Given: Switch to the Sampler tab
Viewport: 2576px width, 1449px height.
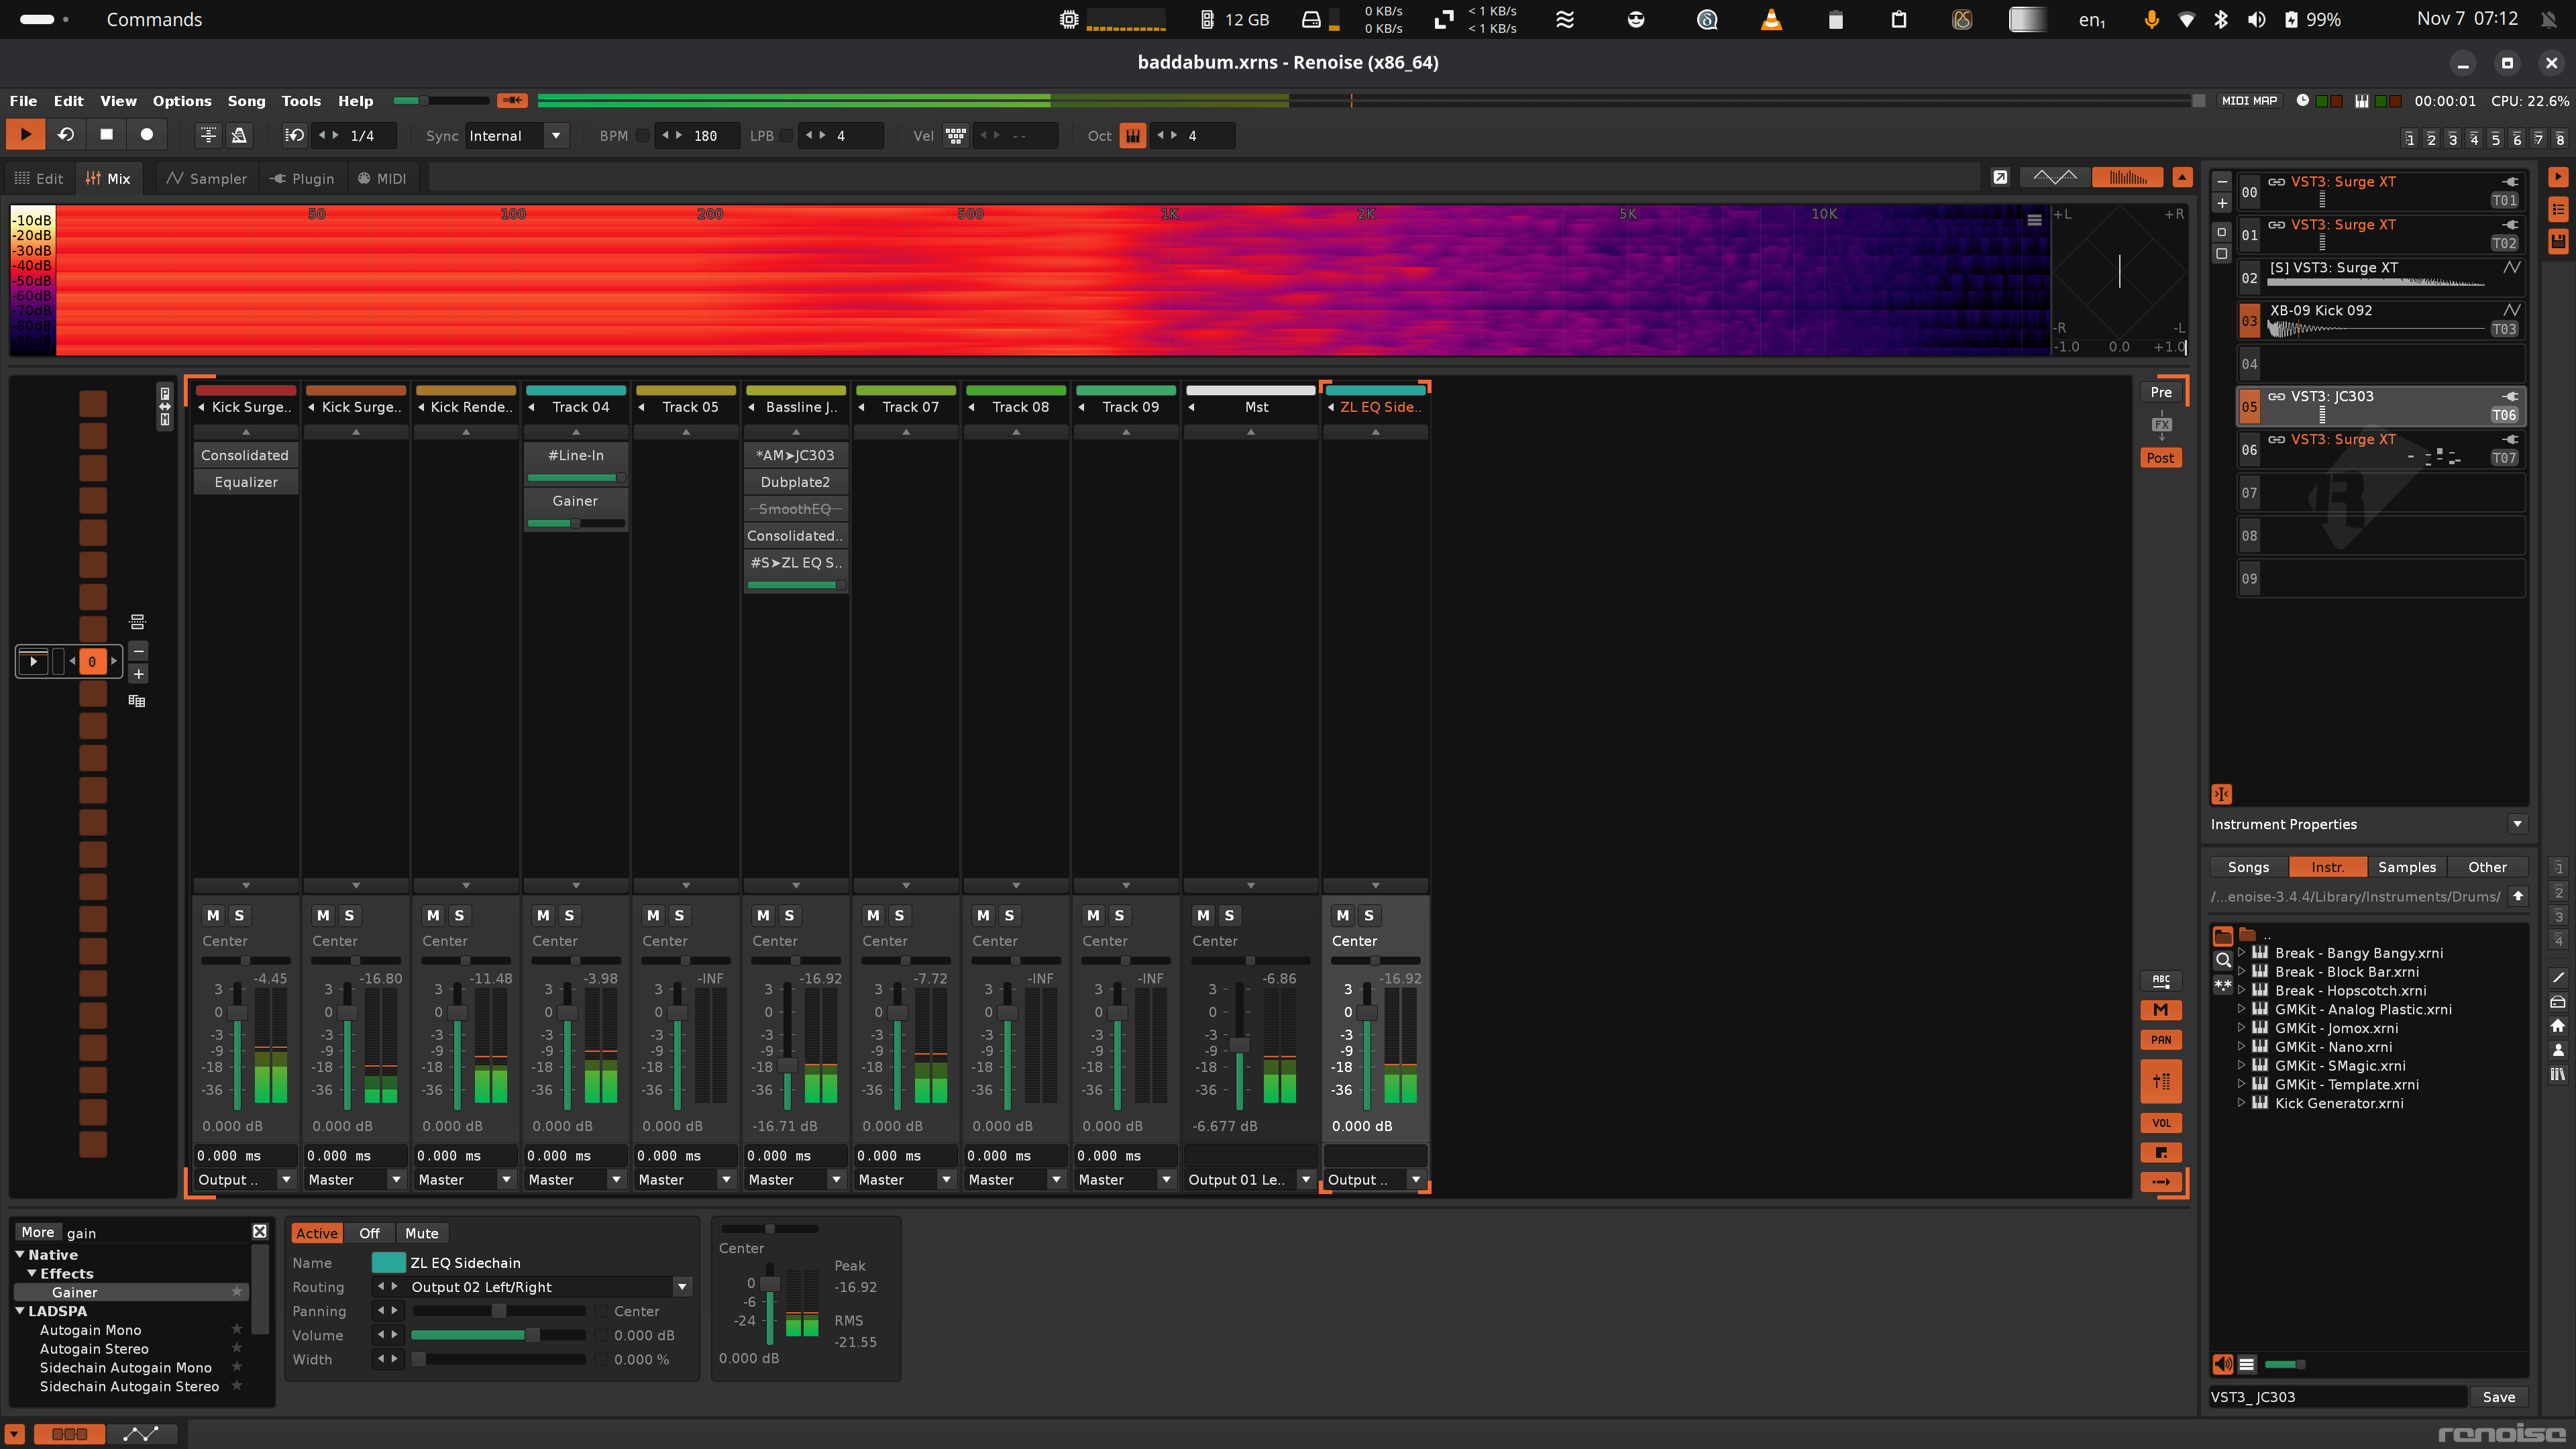Looking at the screenshot, I should tap(206, 179).
